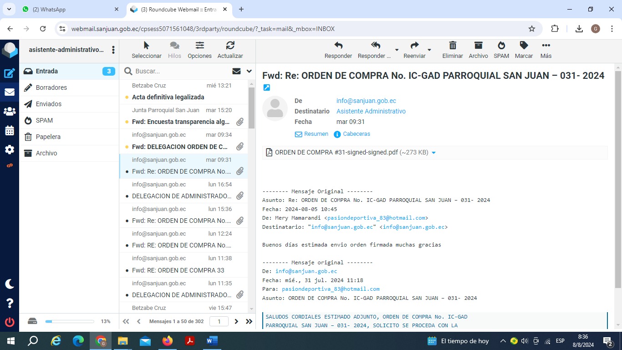Mark message as SPAM from toolbar
Viewport: 622px width, 350px height.
point(501,50)
